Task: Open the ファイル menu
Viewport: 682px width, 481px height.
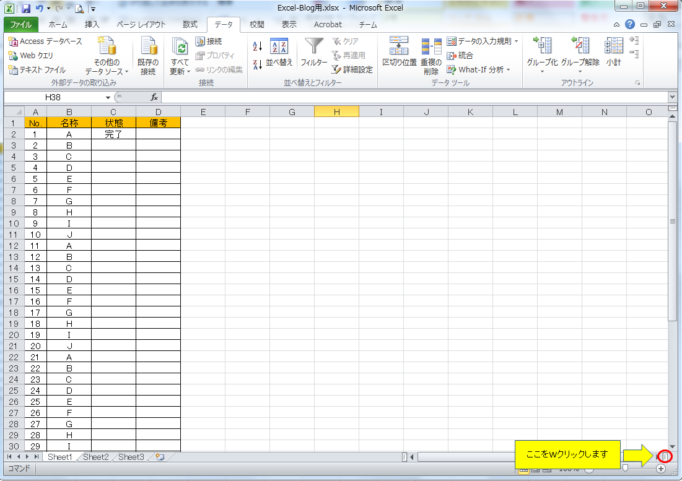Action: tap(20, 24)
